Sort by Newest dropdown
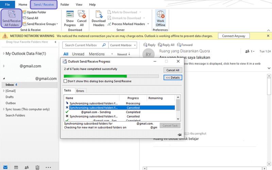The image size is (272, 170). [123, 54]
